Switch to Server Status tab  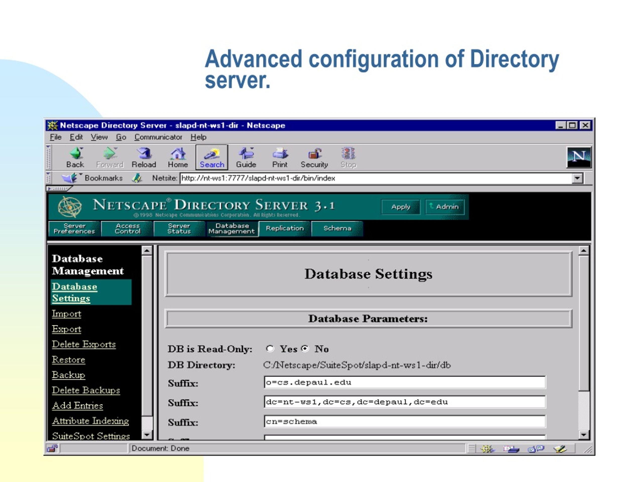tap(179, 229)
